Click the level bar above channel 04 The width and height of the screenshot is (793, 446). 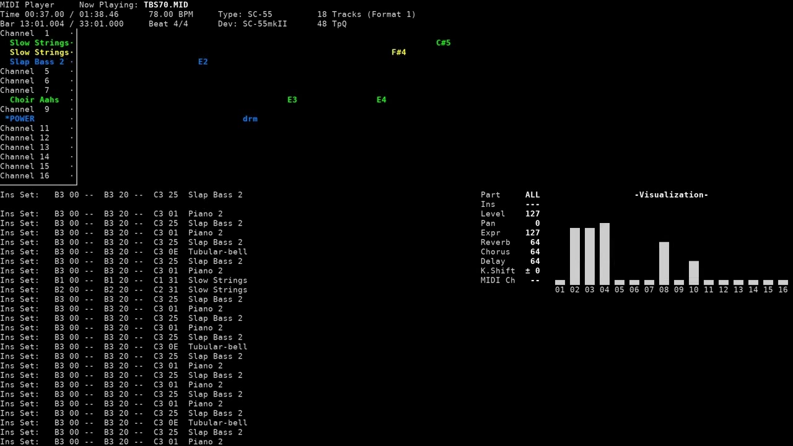pyautogui.click(x=605, y=254)
